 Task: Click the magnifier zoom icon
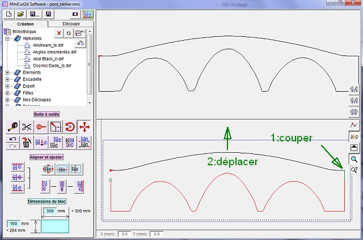pyautogui.click(x=354, y=159)
